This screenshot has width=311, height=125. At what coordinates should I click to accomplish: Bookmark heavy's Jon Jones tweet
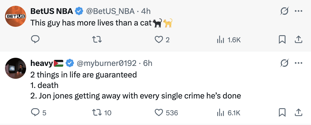(282, 112)
